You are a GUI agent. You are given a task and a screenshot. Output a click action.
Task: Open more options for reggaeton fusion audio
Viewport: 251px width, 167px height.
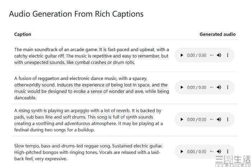pos(228,87)
